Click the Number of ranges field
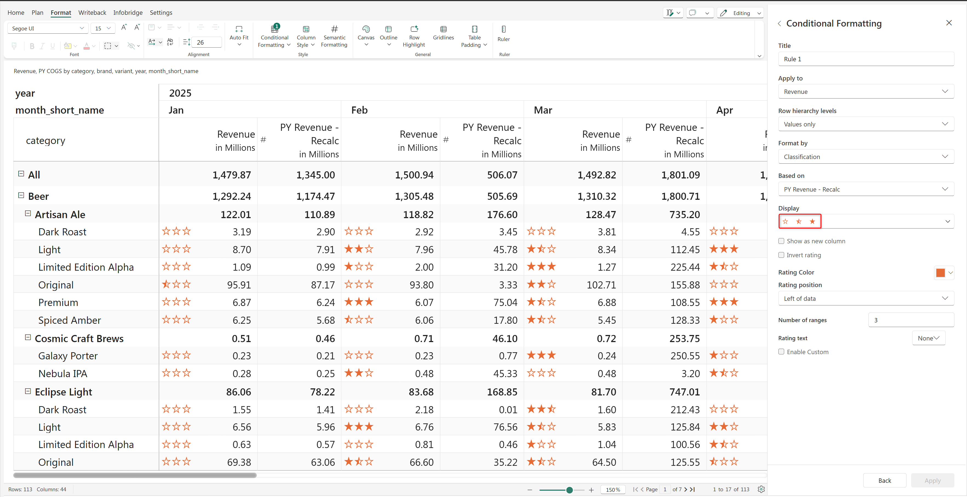 911,320
